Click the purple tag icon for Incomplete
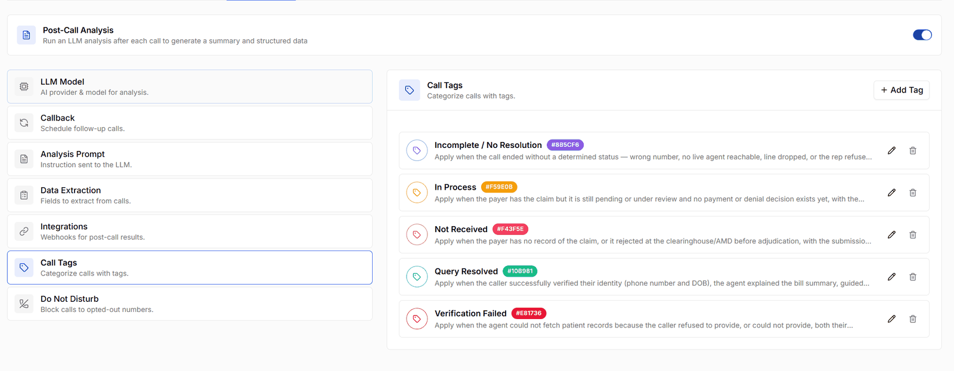Image resolution: width=954 pixels, height=371 pixels. click(x=417, y=150)
